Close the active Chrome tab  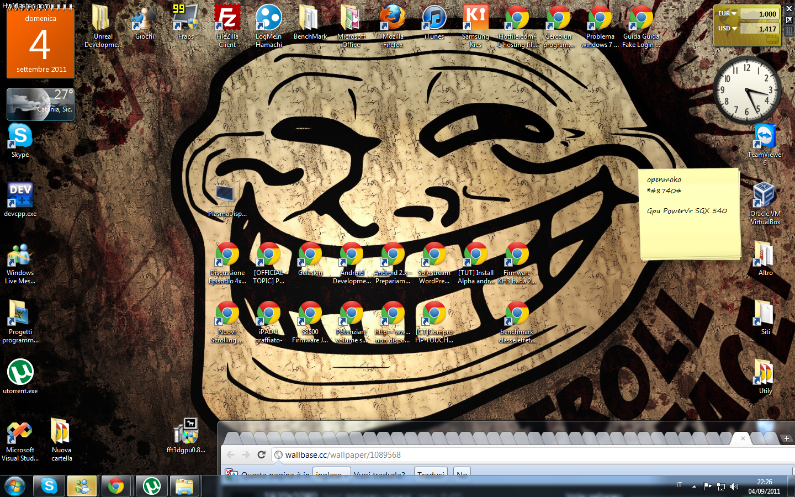pos(743,438)
